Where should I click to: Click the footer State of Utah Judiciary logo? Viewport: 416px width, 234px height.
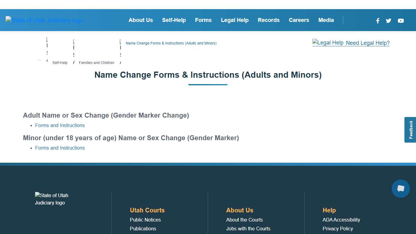click(x=51, y=199)
